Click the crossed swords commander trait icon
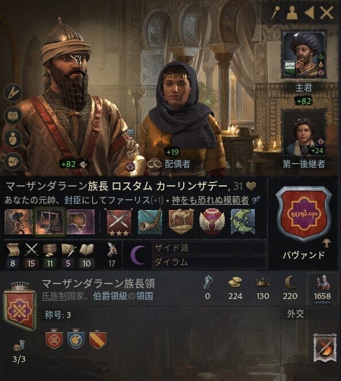This screenshot has height=381, width=341. click(119, 222)
